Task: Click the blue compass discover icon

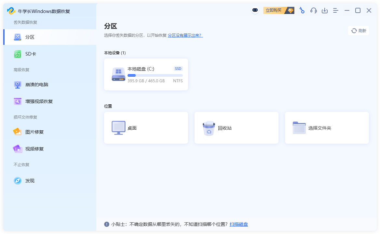Action: coord(18,180)
